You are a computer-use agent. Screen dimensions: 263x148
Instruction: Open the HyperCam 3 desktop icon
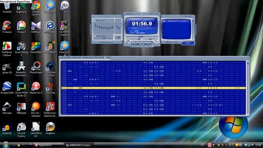coord(36,88)
